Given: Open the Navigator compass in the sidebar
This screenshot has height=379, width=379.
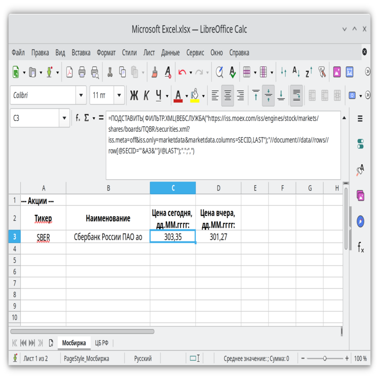Looking at the screenshot, I should (x=360, y=222).
